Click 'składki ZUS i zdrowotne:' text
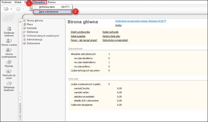This screenshot has width=208, height=122. click(86, 101)
